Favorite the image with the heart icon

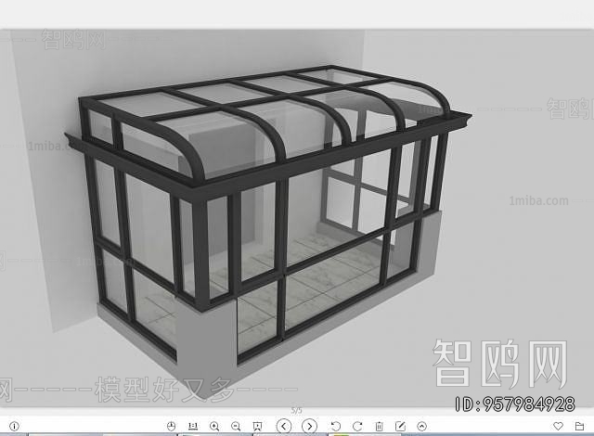coord(558,426)
